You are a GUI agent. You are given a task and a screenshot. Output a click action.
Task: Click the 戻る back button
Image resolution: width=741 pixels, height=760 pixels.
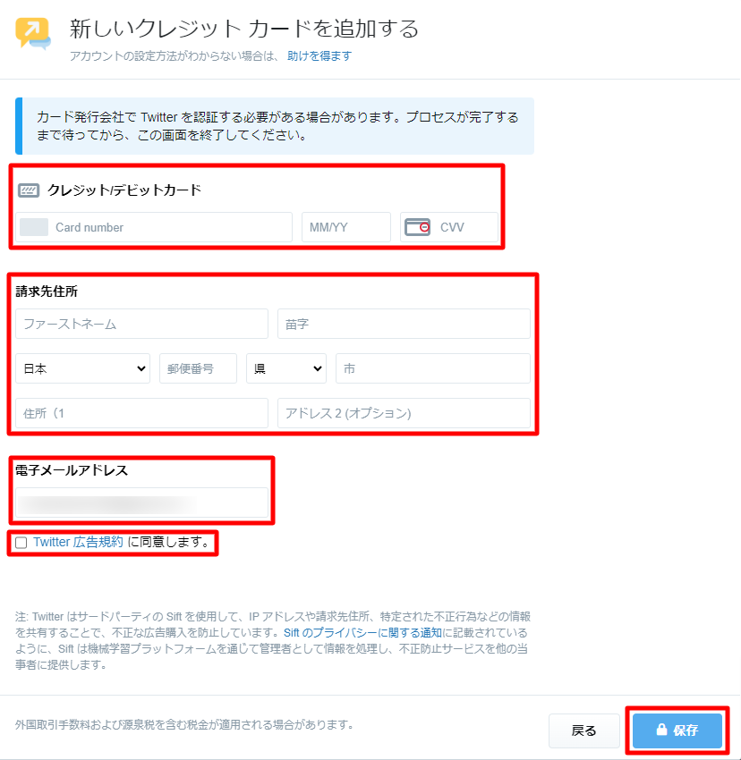click(583, 730)
